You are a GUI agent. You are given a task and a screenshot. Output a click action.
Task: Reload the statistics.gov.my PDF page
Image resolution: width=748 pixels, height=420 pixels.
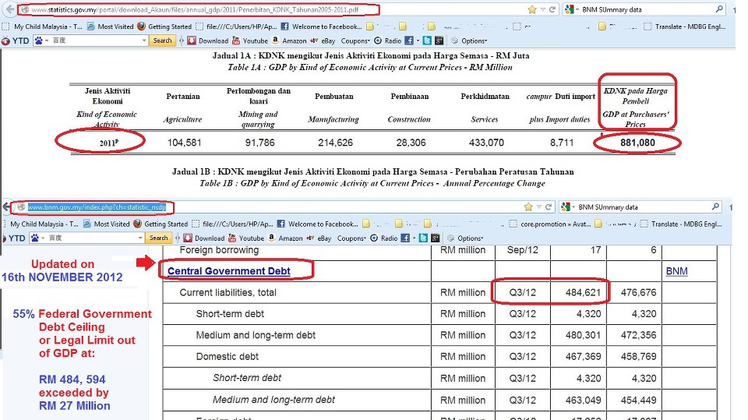coord(552,9)
